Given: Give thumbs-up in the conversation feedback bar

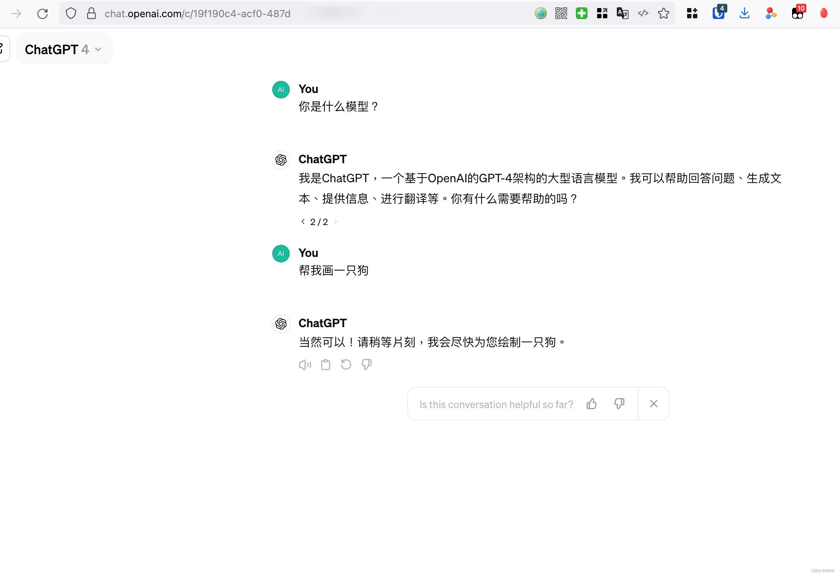Looking at the screenshot, I should [591, 404].
